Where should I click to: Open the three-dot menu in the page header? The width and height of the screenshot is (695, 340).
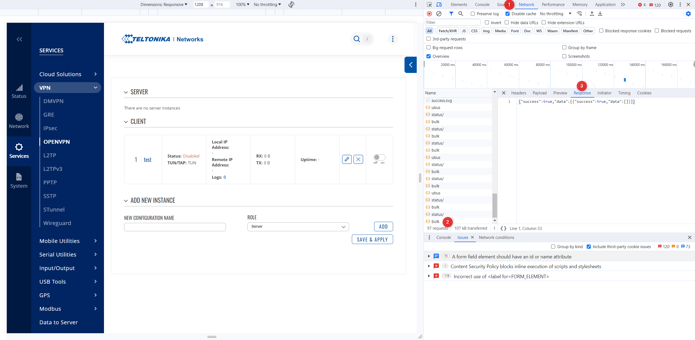(x=393, y=39)
